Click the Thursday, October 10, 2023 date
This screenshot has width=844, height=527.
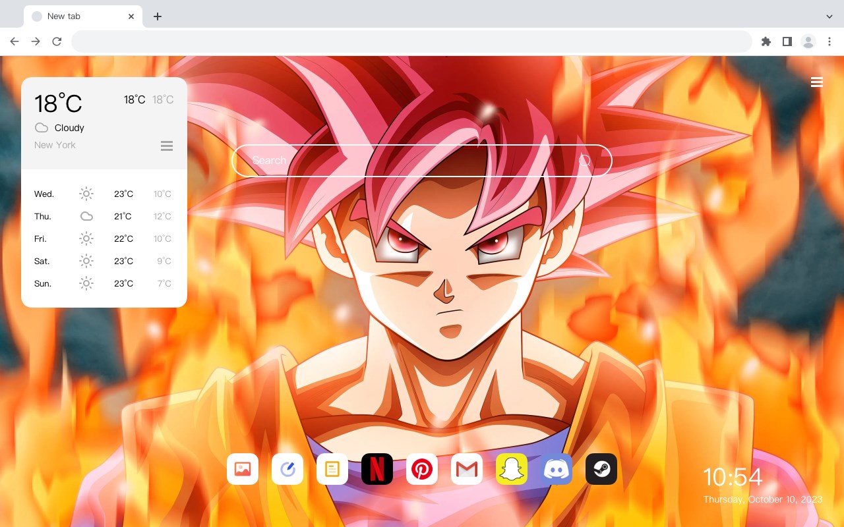(x=763, y=499)
